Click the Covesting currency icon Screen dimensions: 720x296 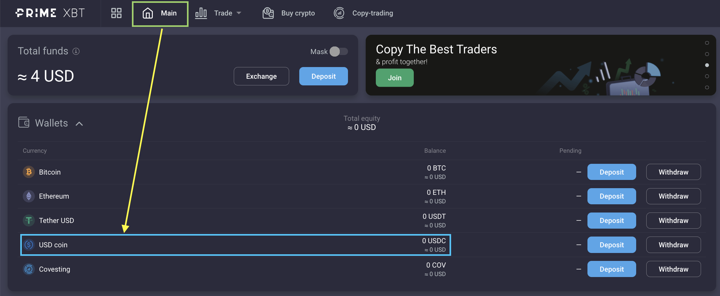click(29, 269)
